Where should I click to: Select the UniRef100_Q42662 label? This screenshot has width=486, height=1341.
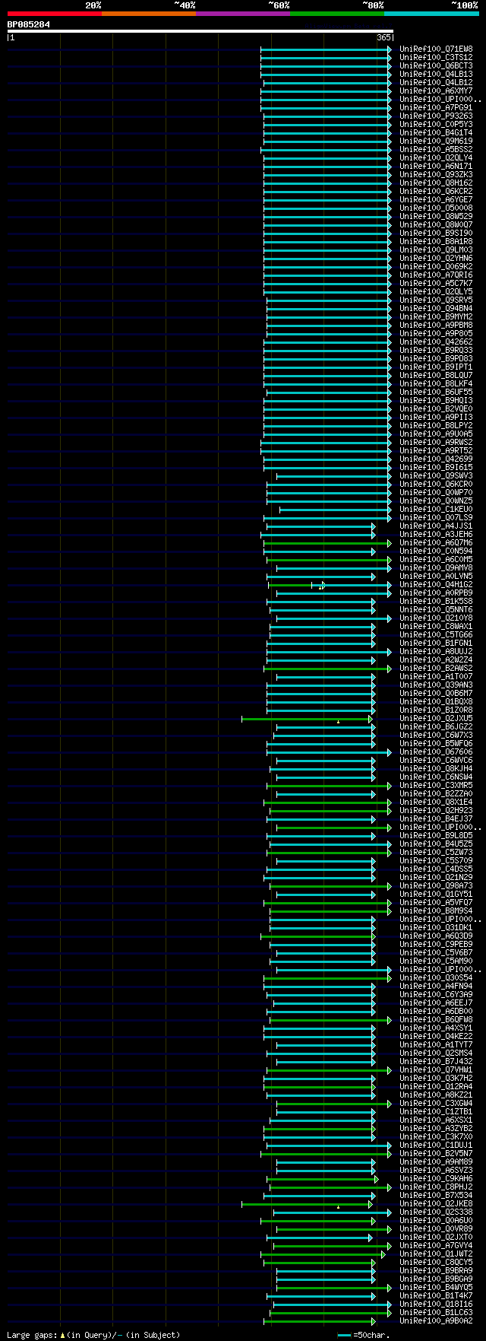[x=436, y=342]
